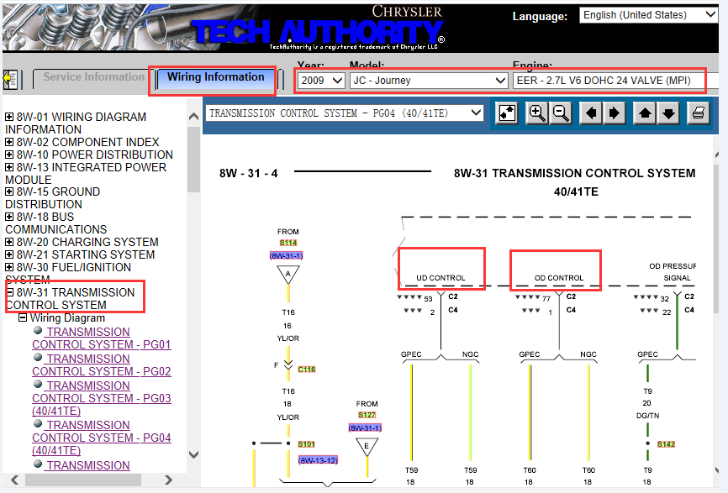Click connector label C116 in diagram
This screenshot has width=728, height=493.
point(307,370)
